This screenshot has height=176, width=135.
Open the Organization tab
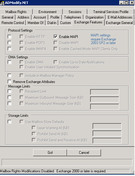pos(95,17)
